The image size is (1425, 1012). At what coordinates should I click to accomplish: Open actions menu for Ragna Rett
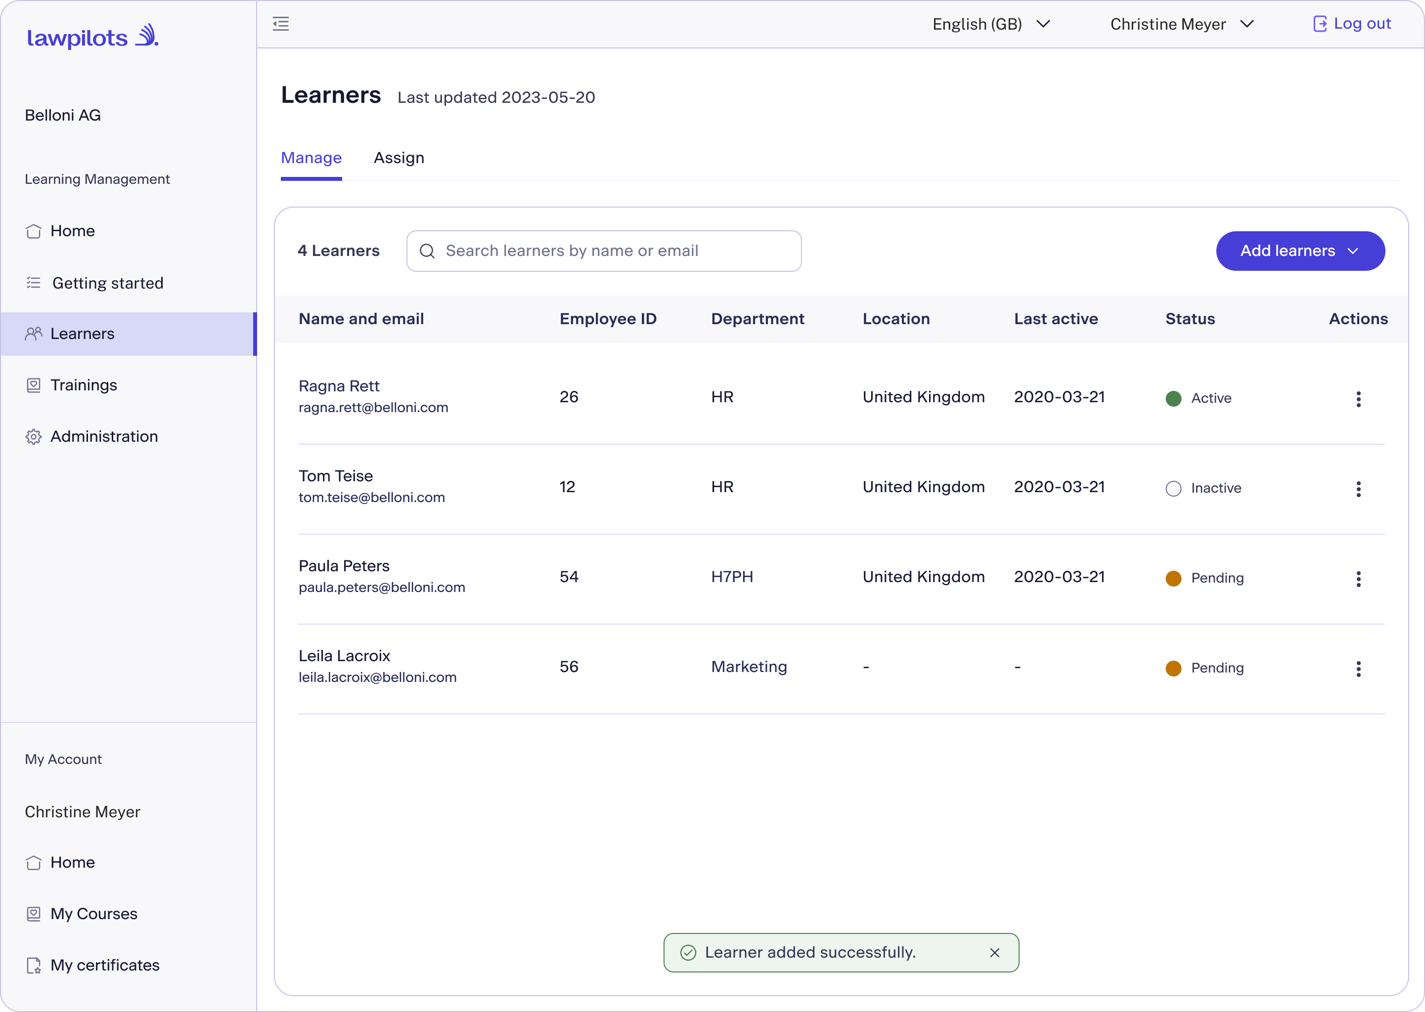1358,399
